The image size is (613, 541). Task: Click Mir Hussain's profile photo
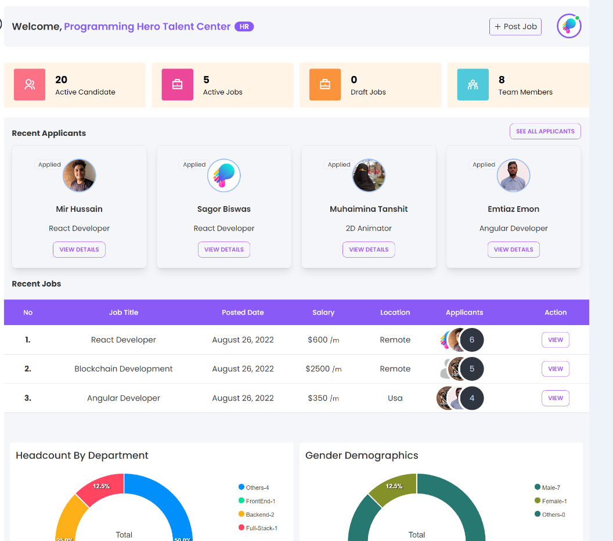tap(79, 175)
